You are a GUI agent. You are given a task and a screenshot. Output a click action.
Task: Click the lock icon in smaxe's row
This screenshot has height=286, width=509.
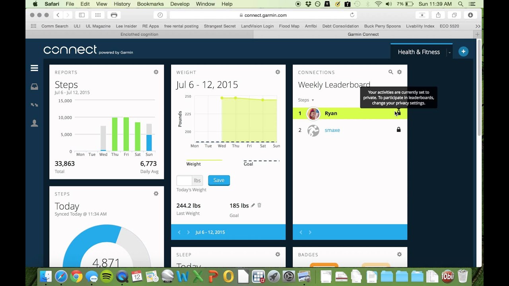coord(398,129)
